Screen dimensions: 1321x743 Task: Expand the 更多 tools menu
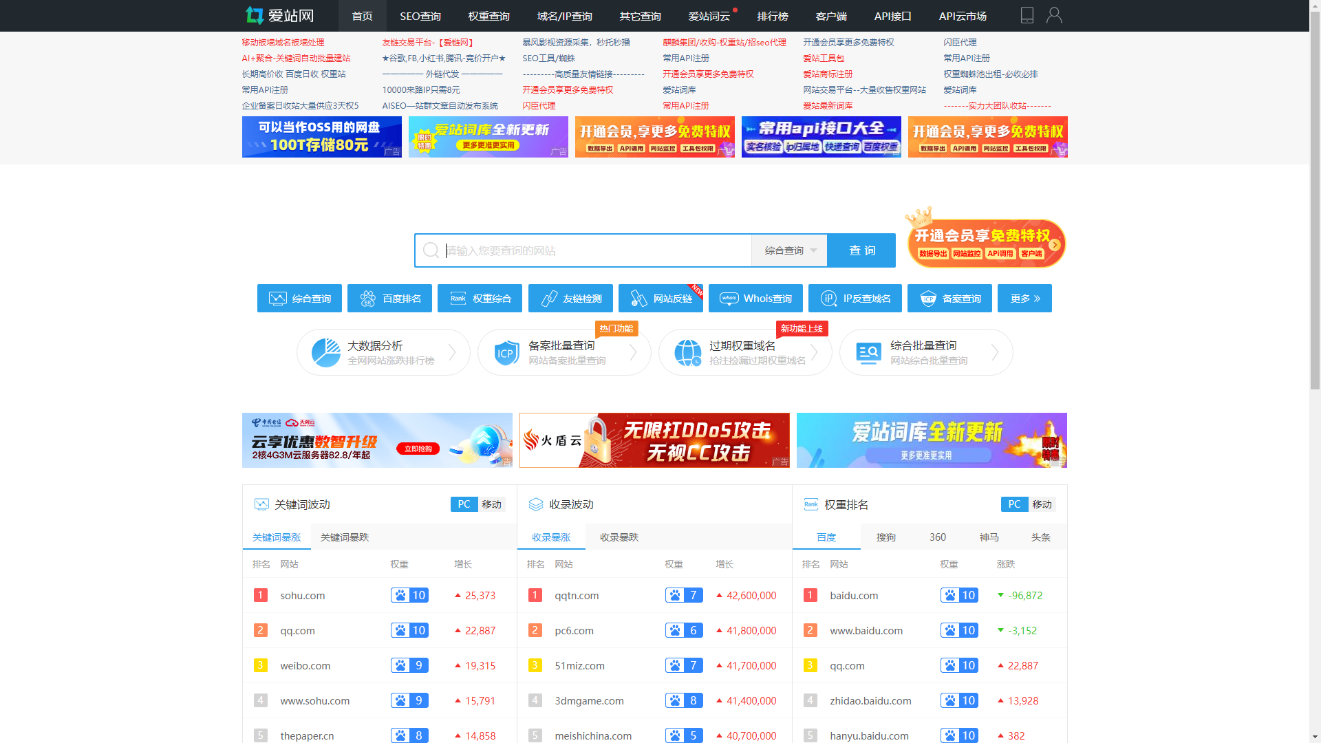point(1024,298)
